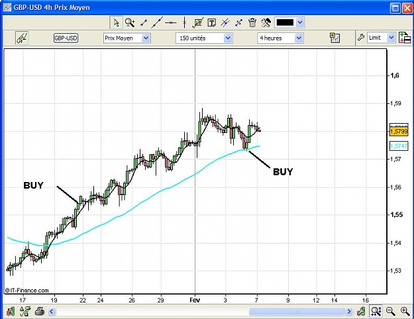Click the zoom out magnifier
This screenshot has height=319, width=414.
pos(390,311)
